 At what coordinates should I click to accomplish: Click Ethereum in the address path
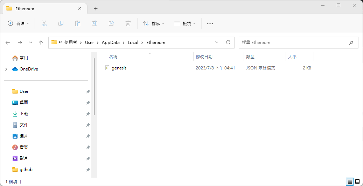tap(156, 43)
